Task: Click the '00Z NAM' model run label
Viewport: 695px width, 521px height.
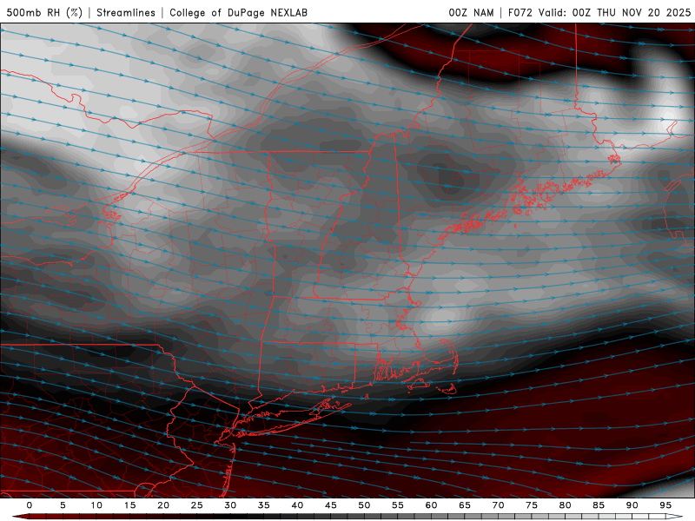Action: coord(471,12)
